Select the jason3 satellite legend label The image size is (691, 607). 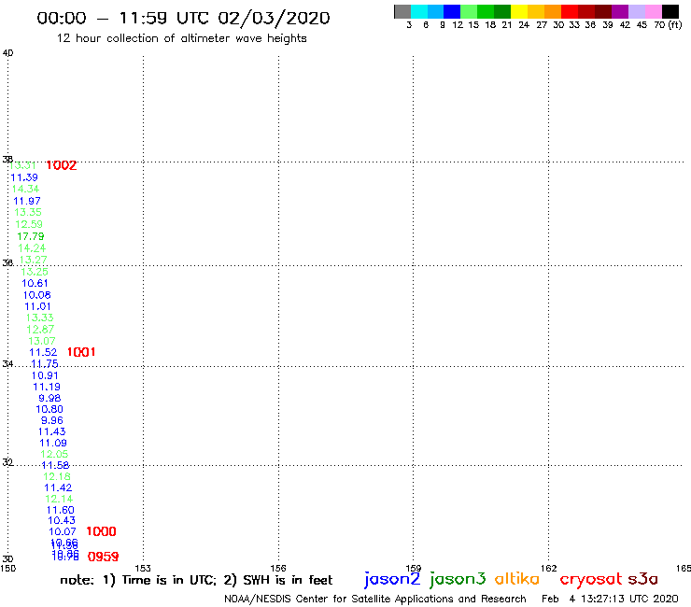(458, 579)
